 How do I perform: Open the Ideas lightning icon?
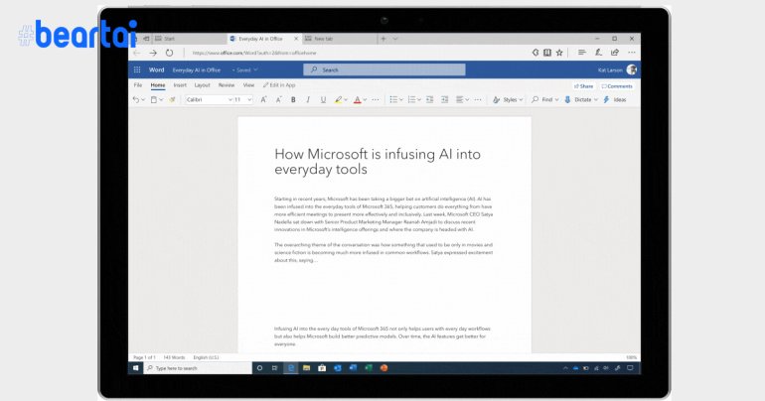pyautogui.click(x=607, y=99)
